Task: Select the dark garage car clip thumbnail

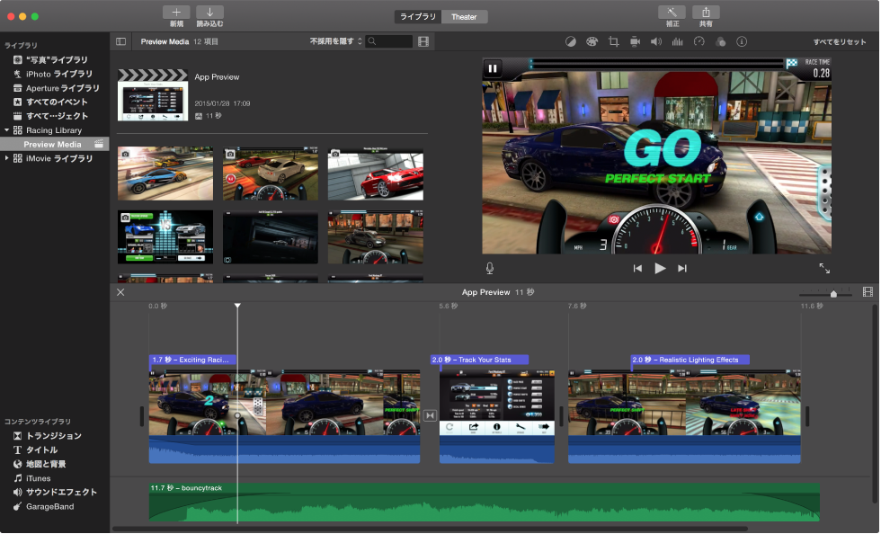Action: coord(271,237)
